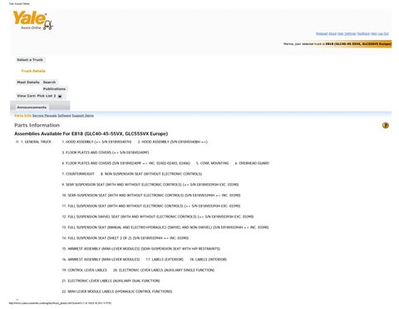Select the General Truck category
The height and width of the screenshot is (309, 399).
(36, 142)
